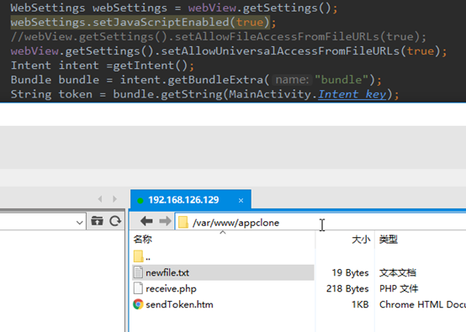Open the Intent_key link in the code
Screen dimensions: 466x332
tap(352, 94)
